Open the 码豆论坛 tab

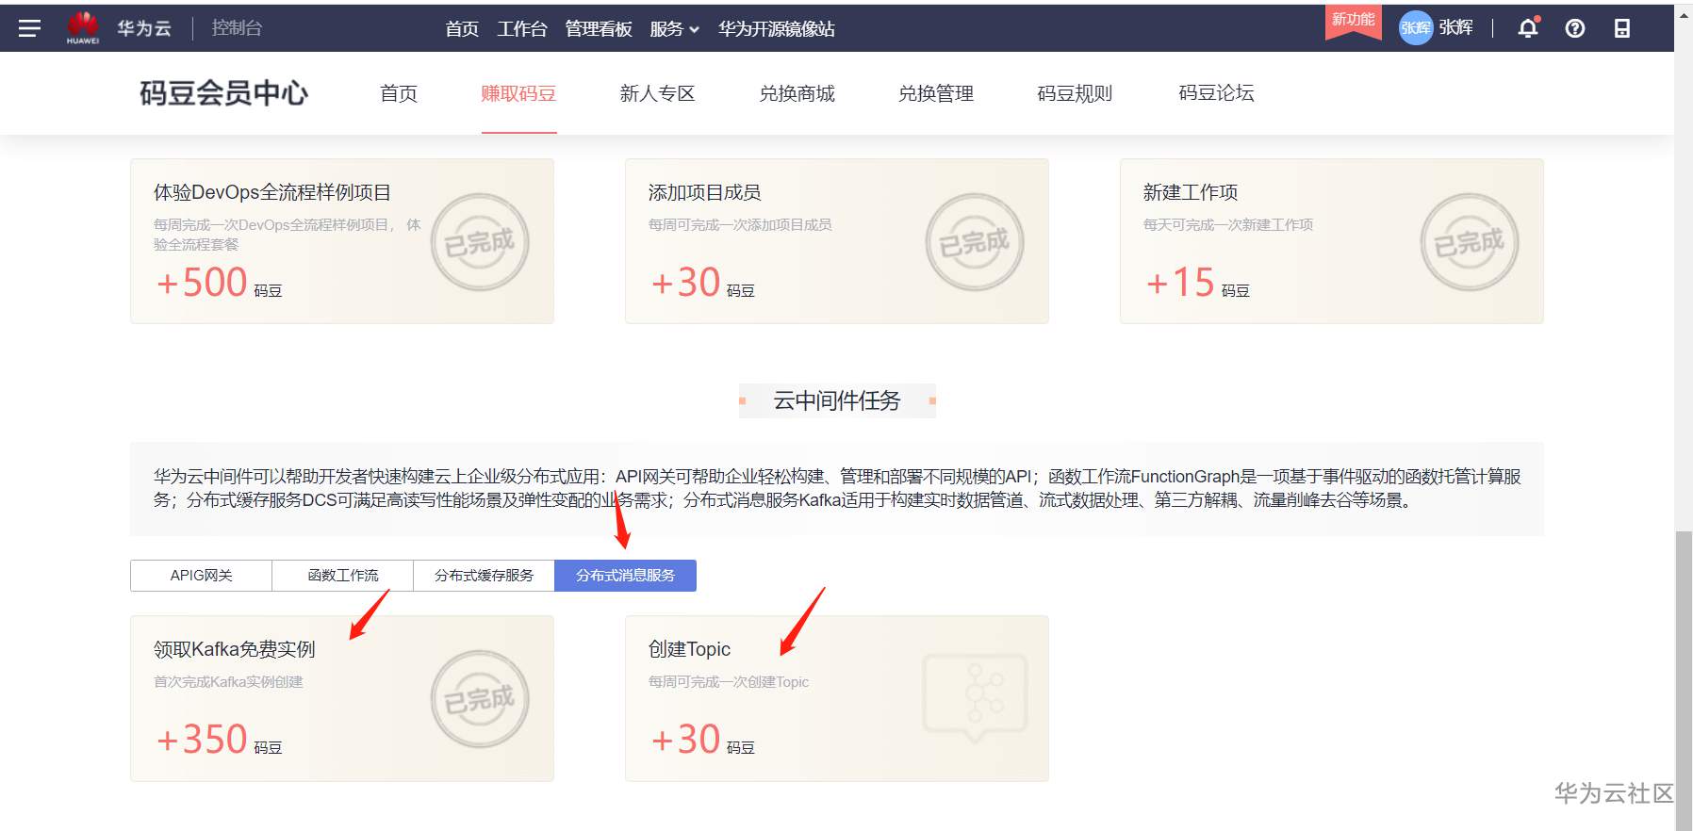pos(1216,93)
